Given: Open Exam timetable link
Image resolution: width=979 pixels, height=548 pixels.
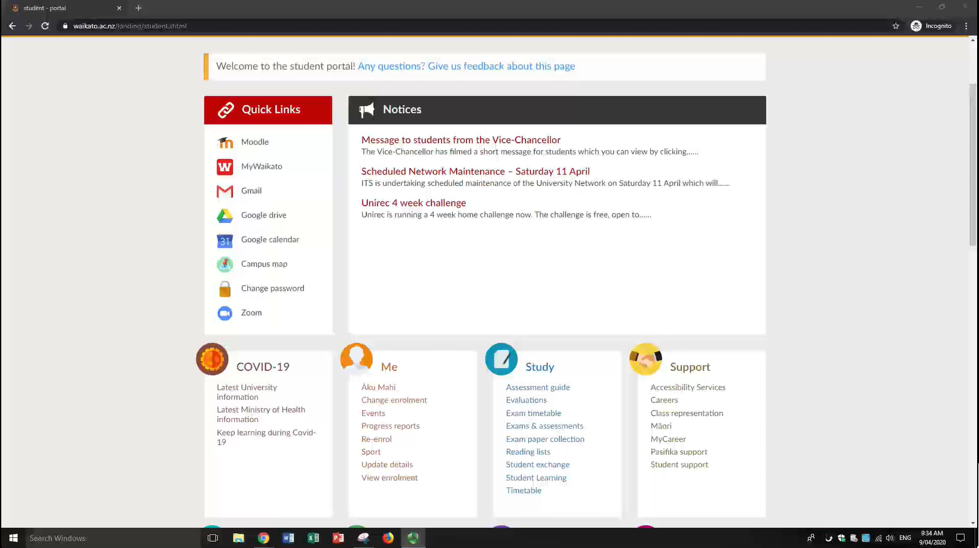Looking at the screenshot, I should [x=533, y=413].
